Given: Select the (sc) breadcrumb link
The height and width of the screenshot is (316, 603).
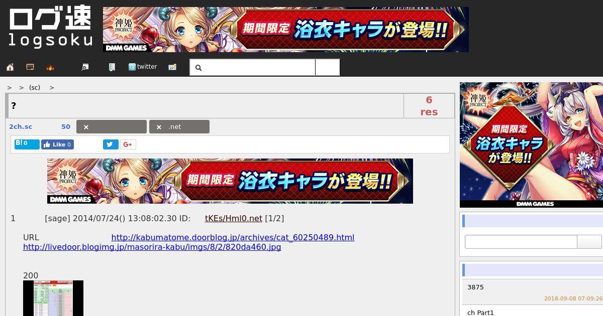Looking at the screenshot, I should click(35, 87).
